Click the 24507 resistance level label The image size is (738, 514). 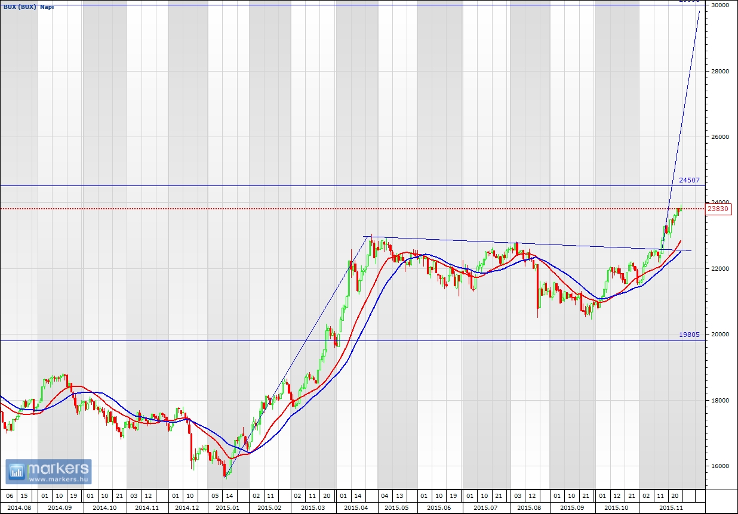pyautogui.click(x=689, y=179)
